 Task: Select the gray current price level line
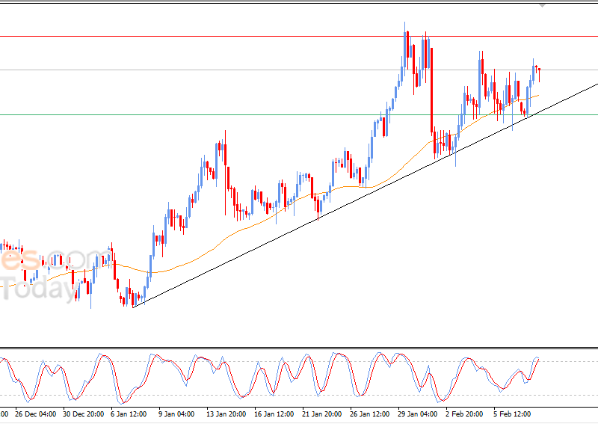point(224,70)
